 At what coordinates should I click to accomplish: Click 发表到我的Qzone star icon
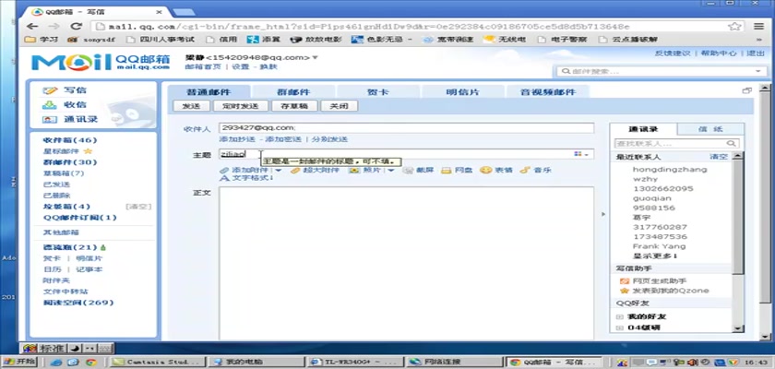625,291
